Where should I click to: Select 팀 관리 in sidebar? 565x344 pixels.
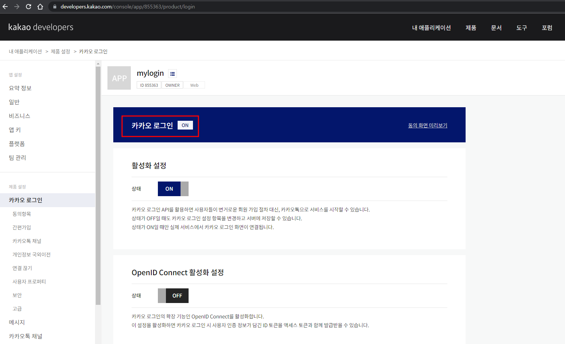tap(18, 158)
